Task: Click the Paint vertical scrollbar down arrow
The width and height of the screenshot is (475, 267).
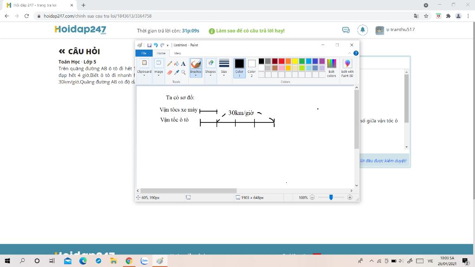Action: tap(357, 185)
